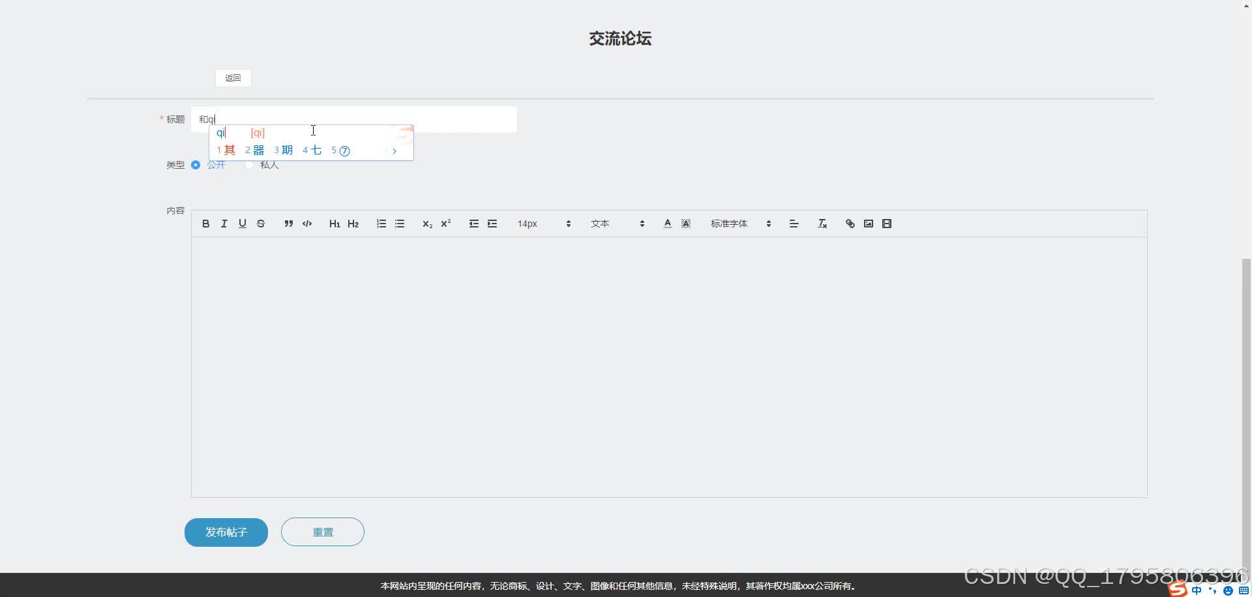Choose IME candidate 4 七
The image size is (1252, 597).
click(x=312, y=150)
